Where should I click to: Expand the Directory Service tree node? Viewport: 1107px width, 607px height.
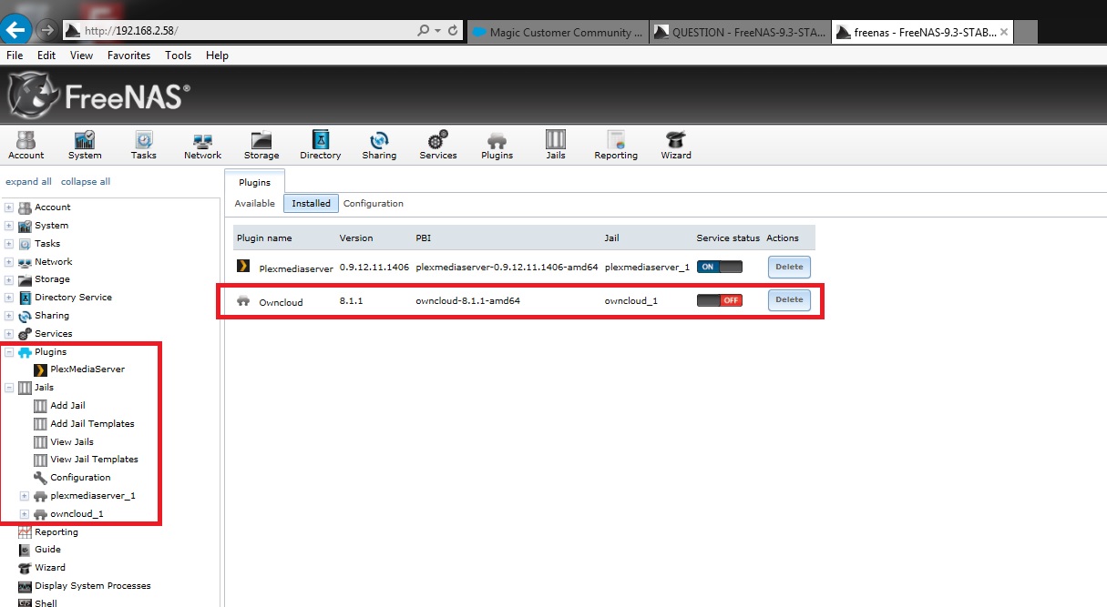(9, 298)
